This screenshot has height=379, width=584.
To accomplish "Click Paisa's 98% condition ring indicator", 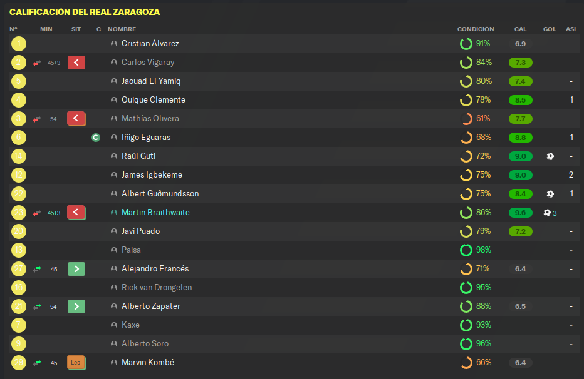I will (466, 250).
